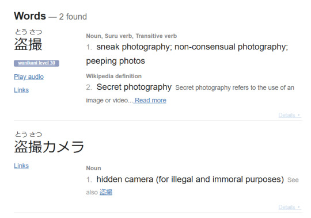This screenshot has width=311, height=218.
Task: Click the 'hidden camera' definition text
Action: click(x=125, y=179)
